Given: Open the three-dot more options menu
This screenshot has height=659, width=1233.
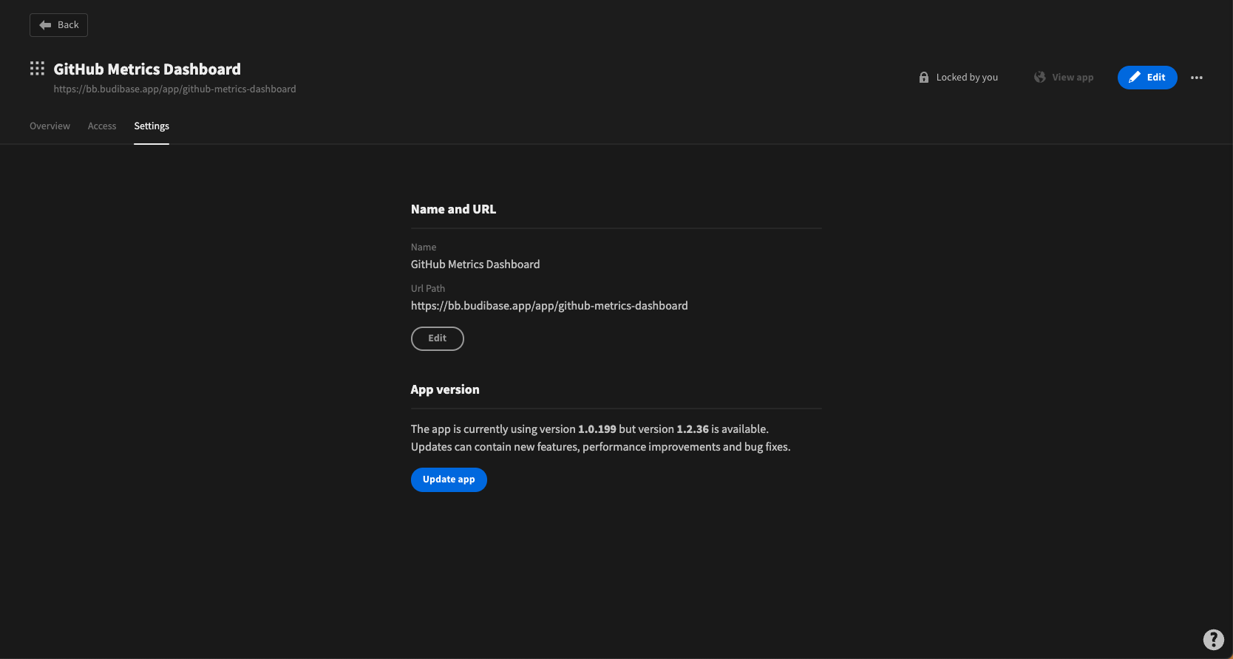Looking at the screenshot, I should [1197, 78].
